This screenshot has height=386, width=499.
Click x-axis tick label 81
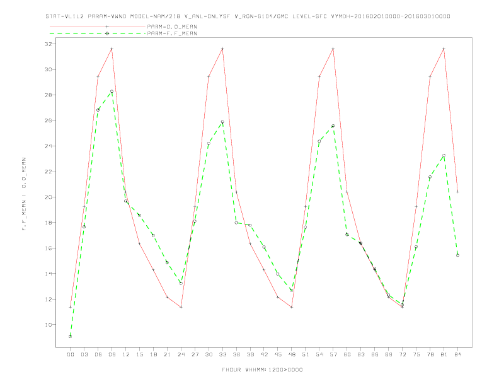point(444,354)
